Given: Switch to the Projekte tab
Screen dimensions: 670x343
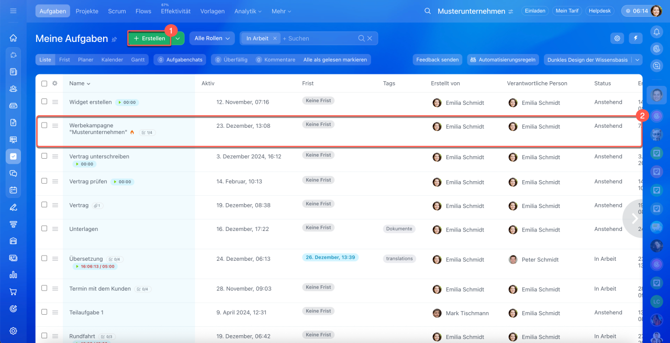Looking at the screenshot, I should [87, 11].
